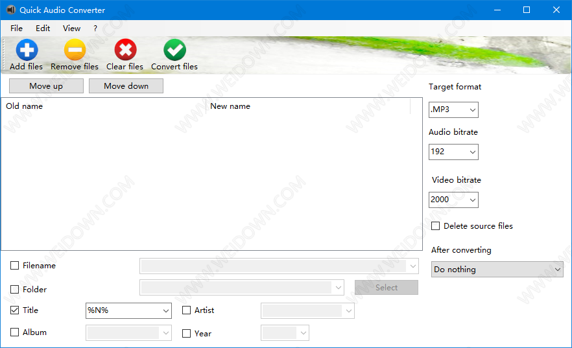
Task: Sort by New name column header
Action: 308,106
